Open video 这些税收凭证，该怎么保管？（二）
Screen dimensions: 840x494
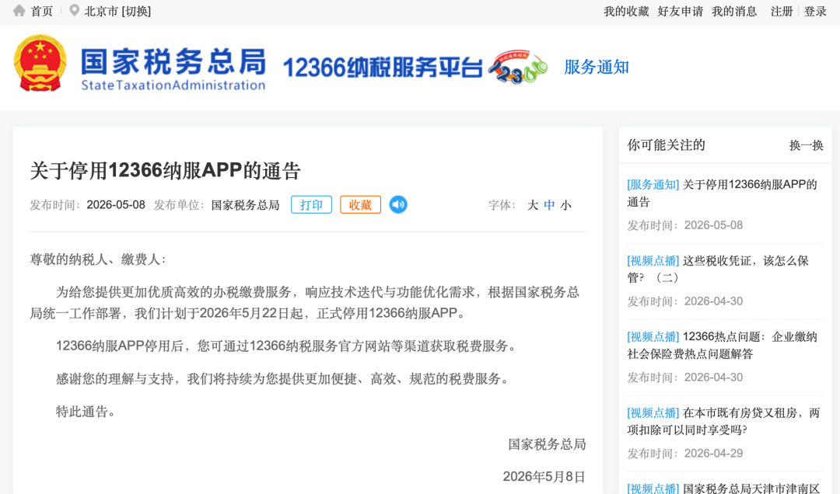pyautogui.click(x=717, y=270)
